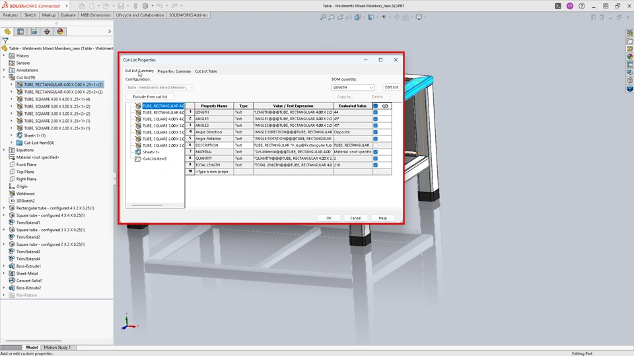This screenshot has height=356, width=634.
Task: Switch to Motion Study 1 tab
Action: pyautogui.click(x=57, y=347)
